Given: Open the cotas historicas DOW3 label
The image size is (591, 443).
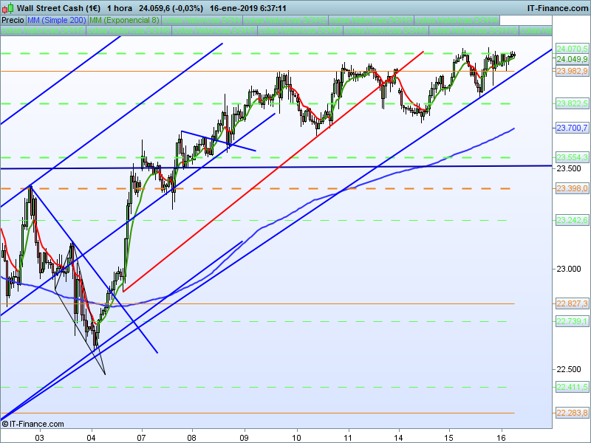Looking at the screenshot, I should click(x=372, y=20).
